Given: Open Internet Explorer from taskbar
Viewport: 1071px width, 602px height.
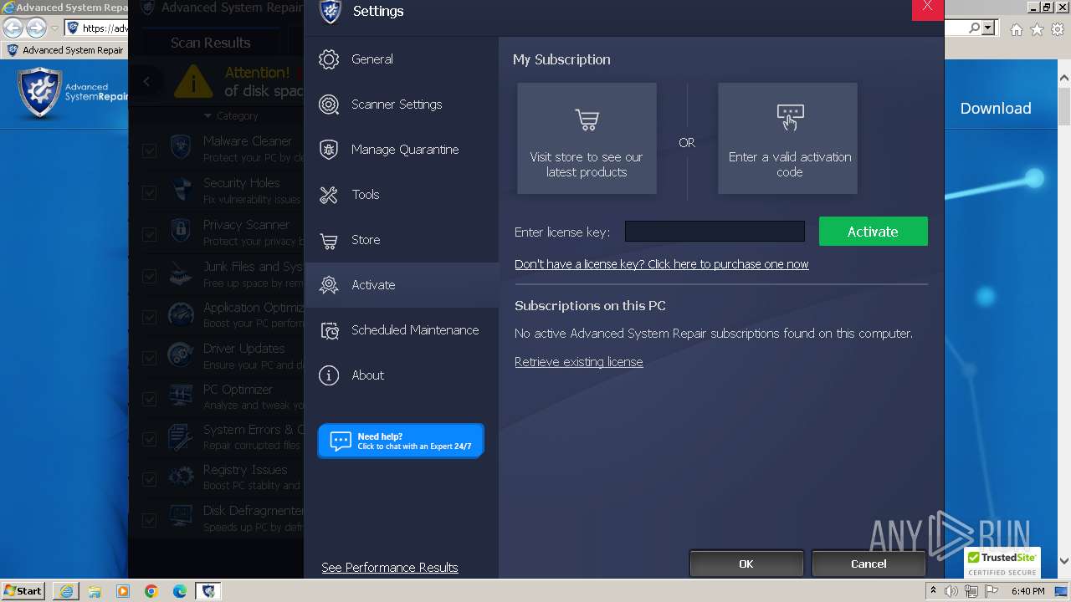Looking at the screenshot, I should pyautogui.click(x=65, y=591).
